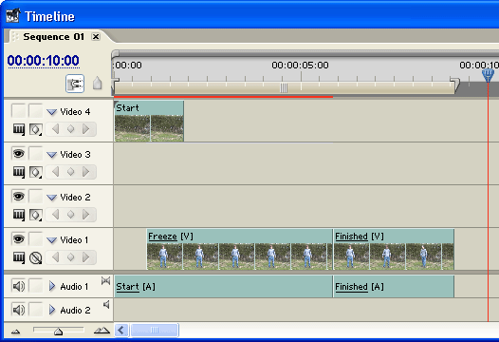Show keyframes button on Video 3
Screen dimensions: 499x342
click(x=35, y=172)
